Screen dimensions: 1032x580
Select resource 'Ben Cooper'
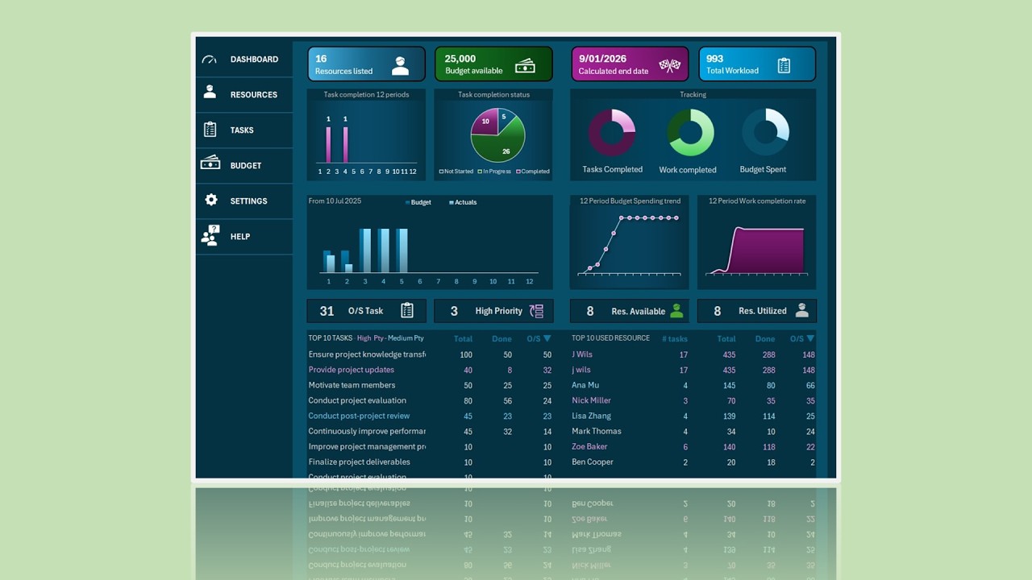click(593, 462)
